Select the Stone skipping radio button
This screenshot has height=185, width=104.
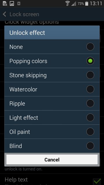pos(90,75)
